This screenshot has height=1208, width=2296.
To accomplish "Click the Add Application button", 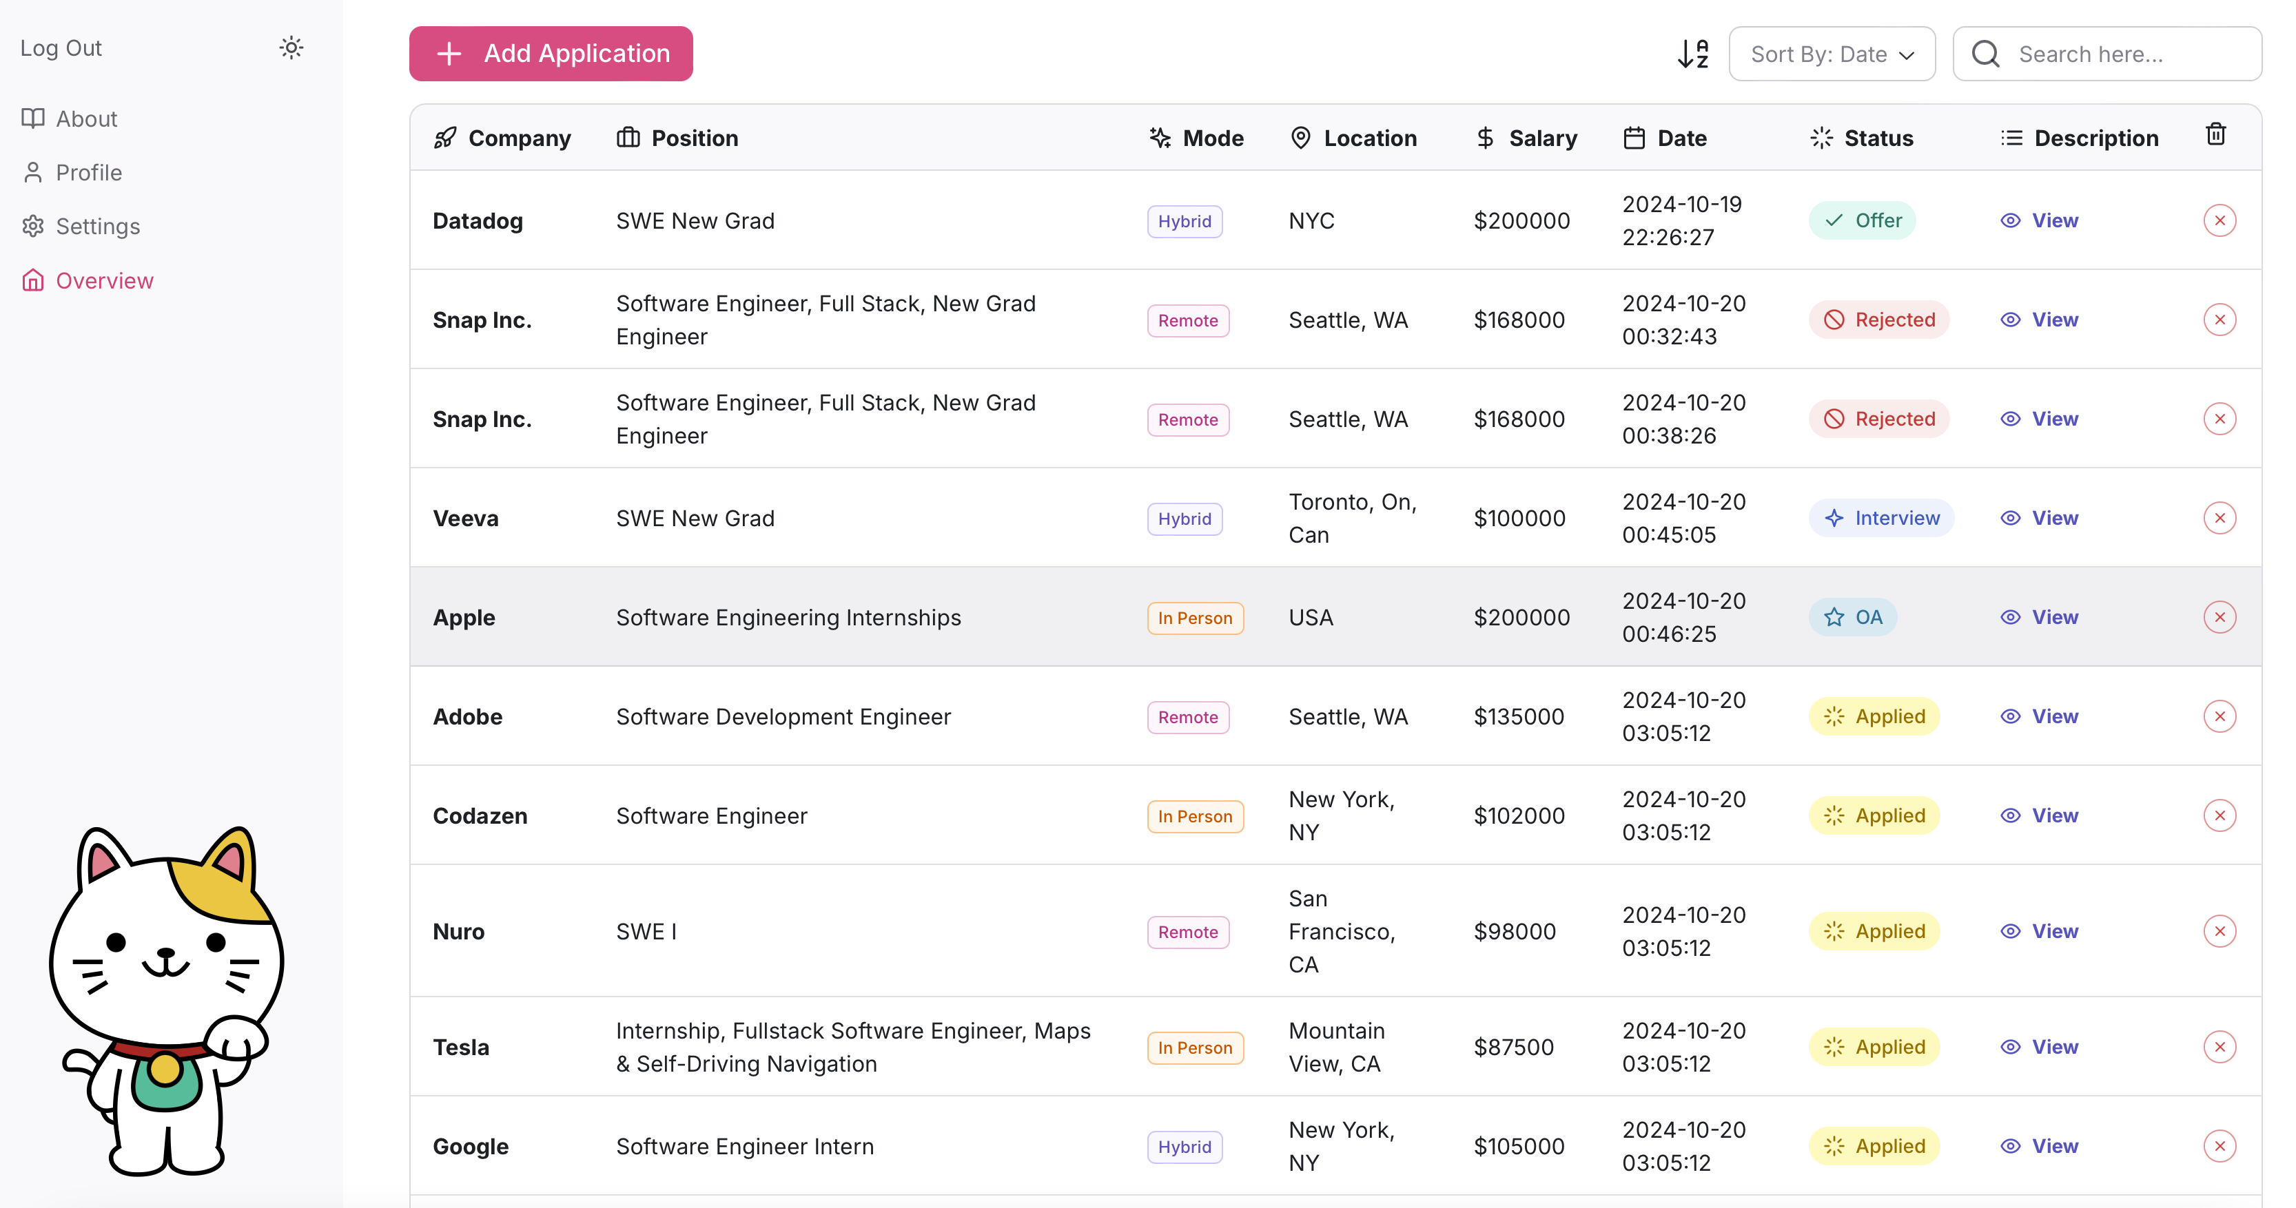I will pos(551,54).
